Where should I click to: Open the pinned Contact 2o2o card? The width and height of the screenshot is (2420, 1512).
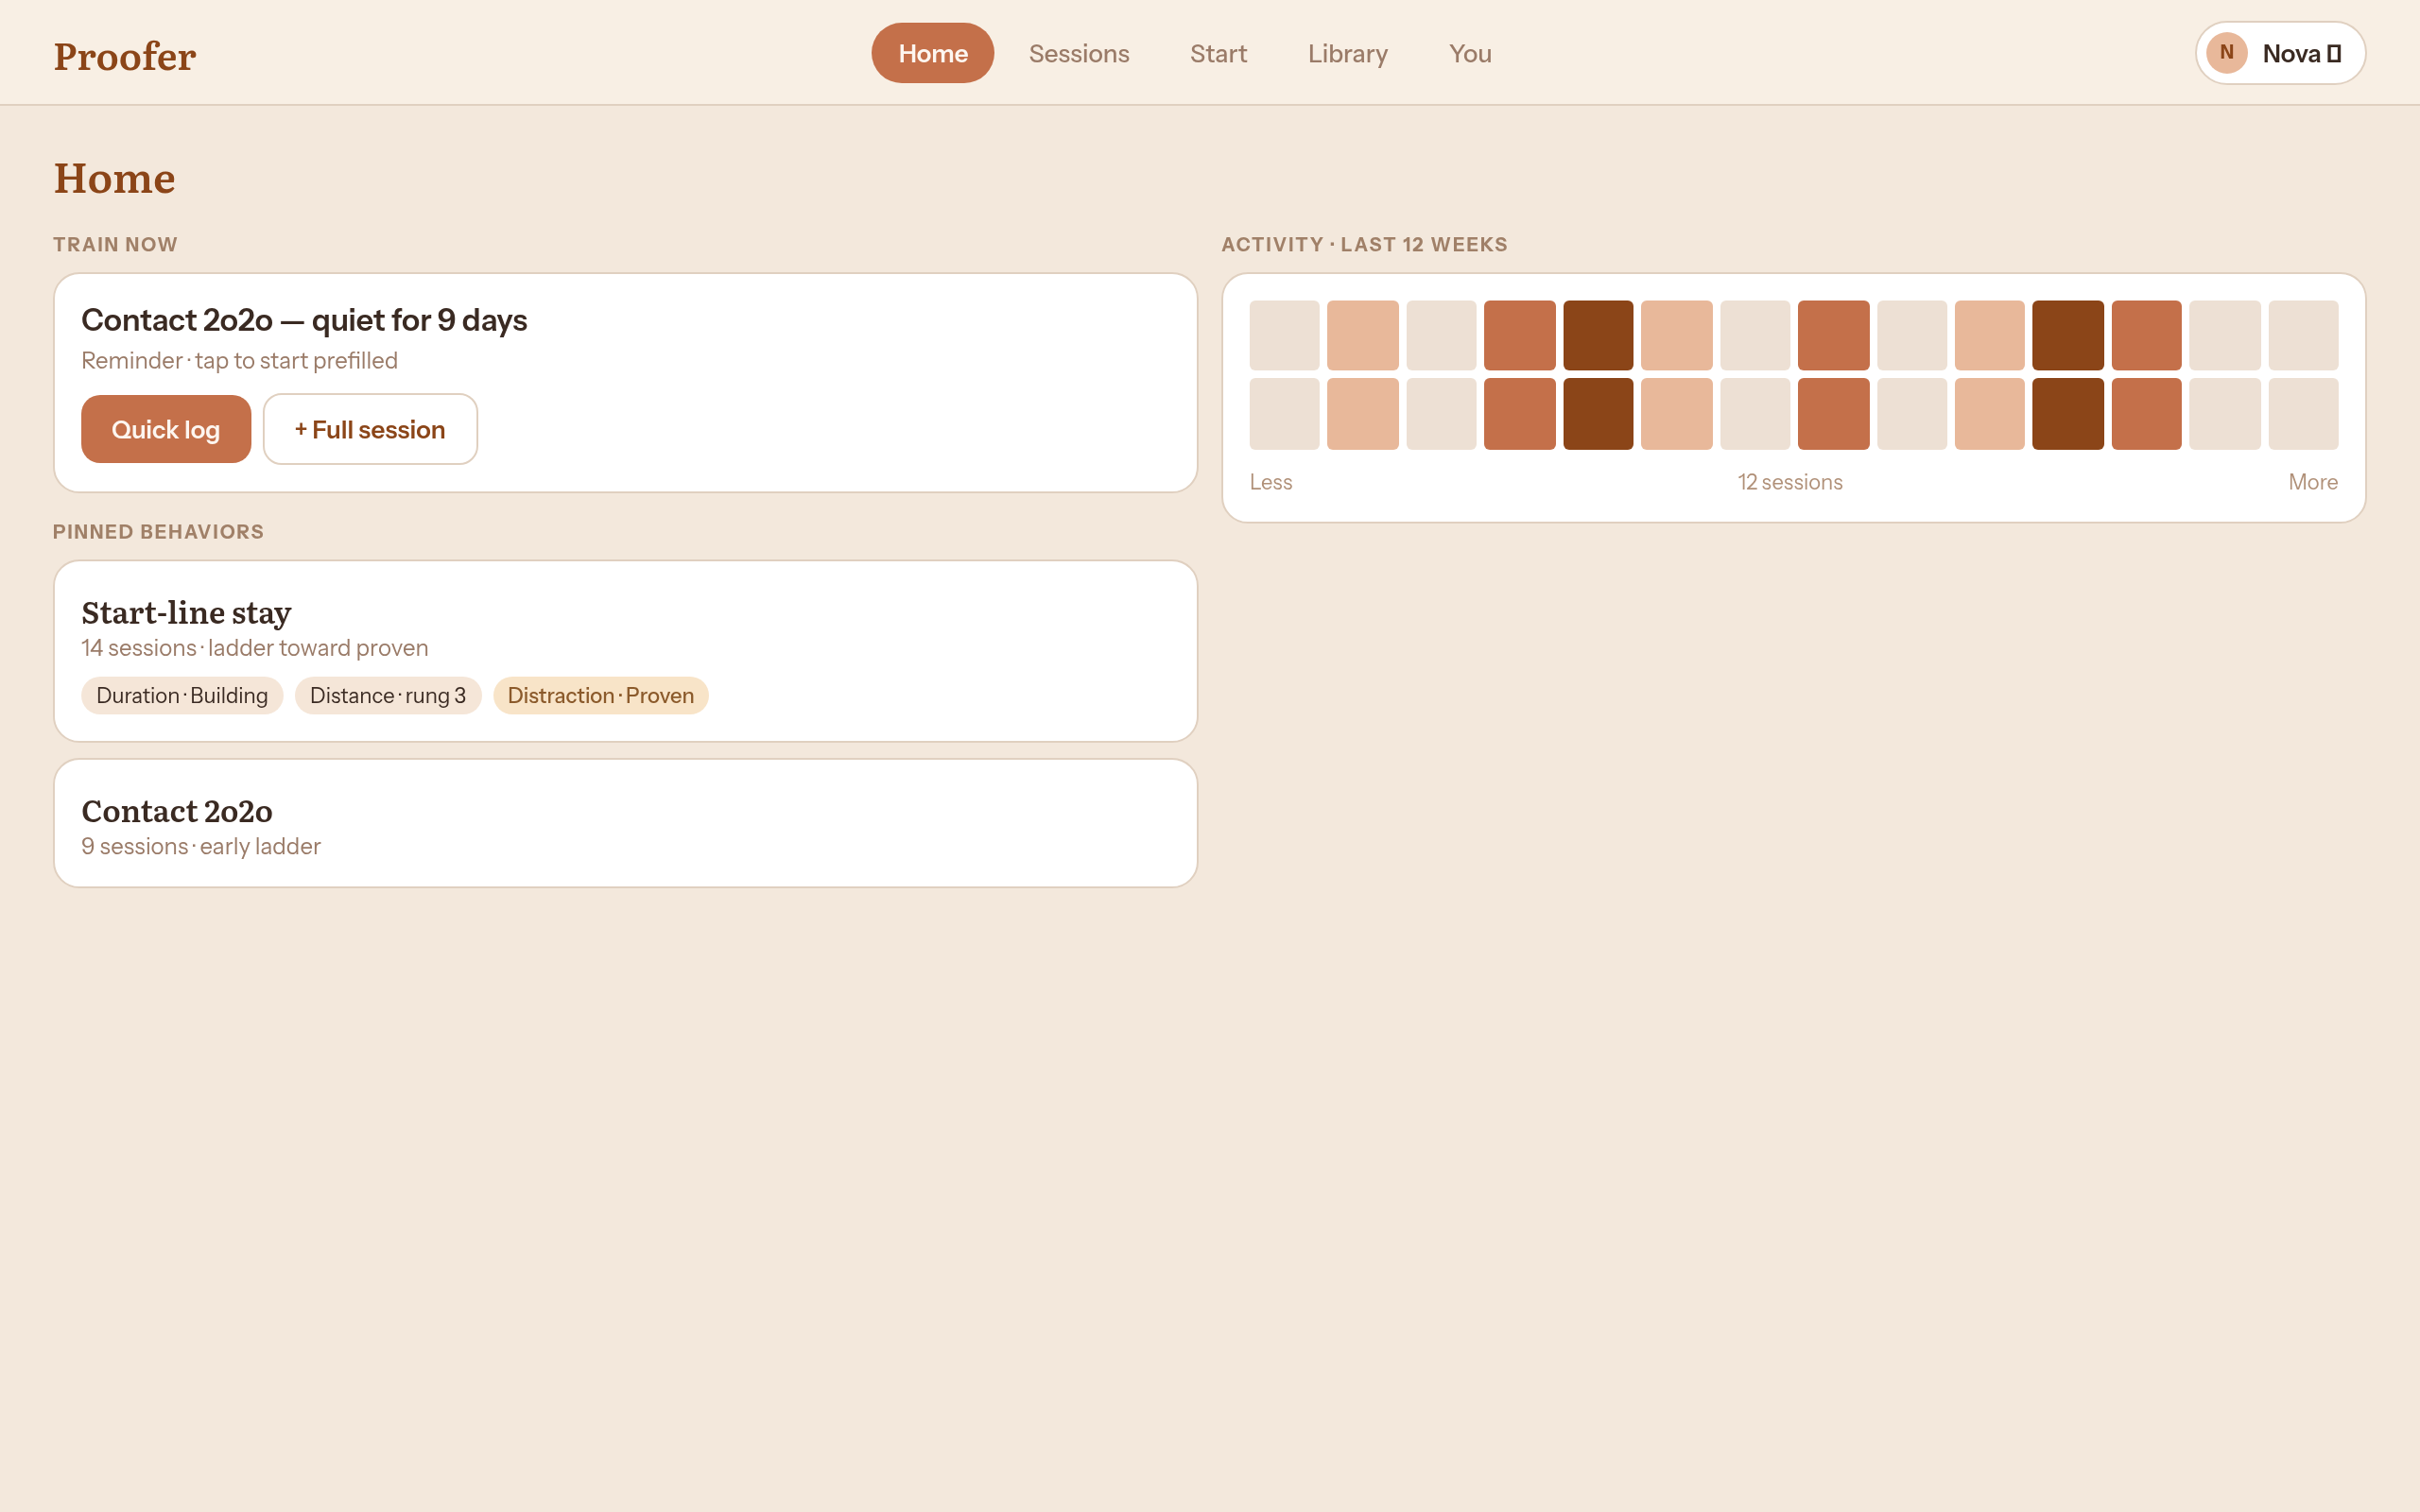pyautogui.click(x=625, y=823)
